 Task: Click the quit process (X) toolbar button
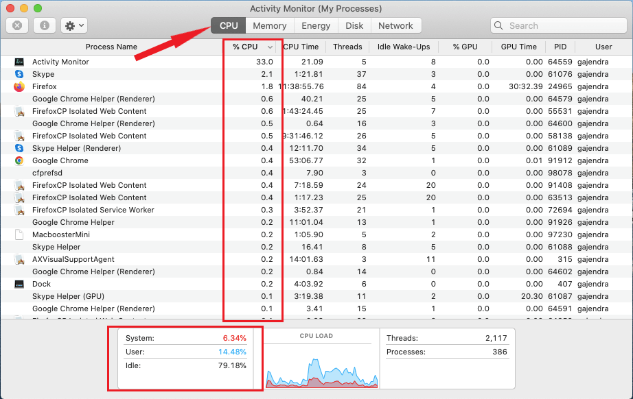coord(17,25)
